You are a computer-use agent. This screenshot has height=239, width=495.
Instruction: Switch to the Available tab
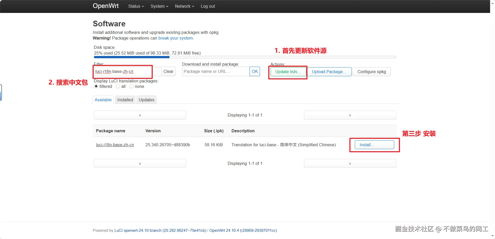coord(103,100)
